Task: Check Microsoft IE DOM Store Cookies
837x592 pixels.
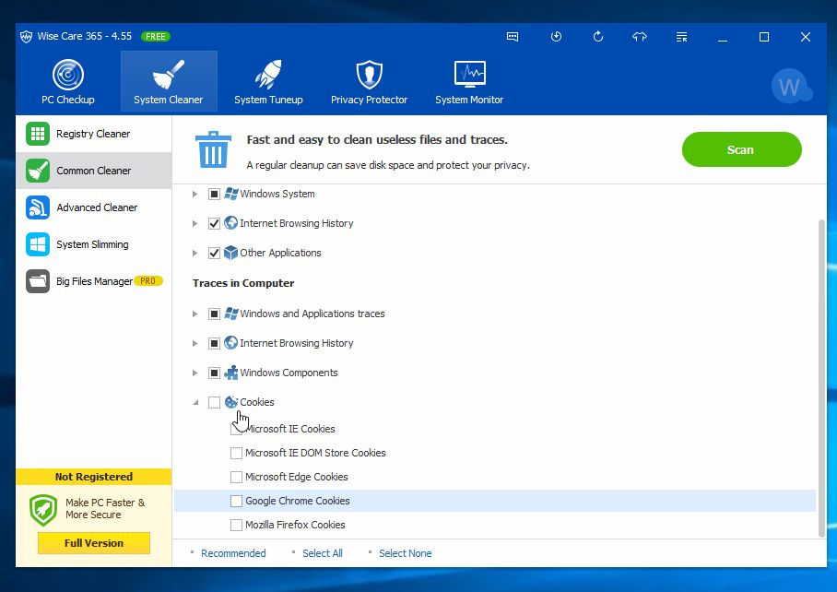Action: pyautogui.click(x=236, y=453)
